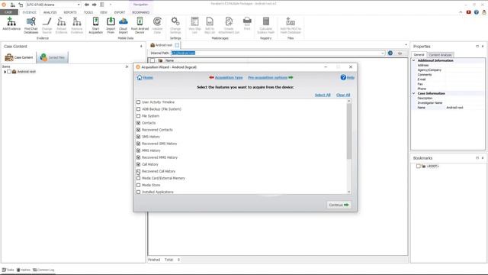Image resolution: width=488 pixels, height=275 pixels.
Task: Open the Internal Path dropdown arrow
Action: point(383,53)
